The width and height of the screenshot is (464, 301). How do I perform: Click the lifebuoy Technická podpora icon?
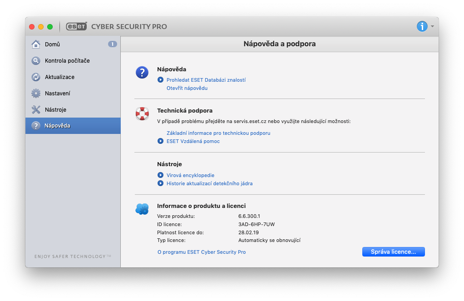click(x=142, y=113)
